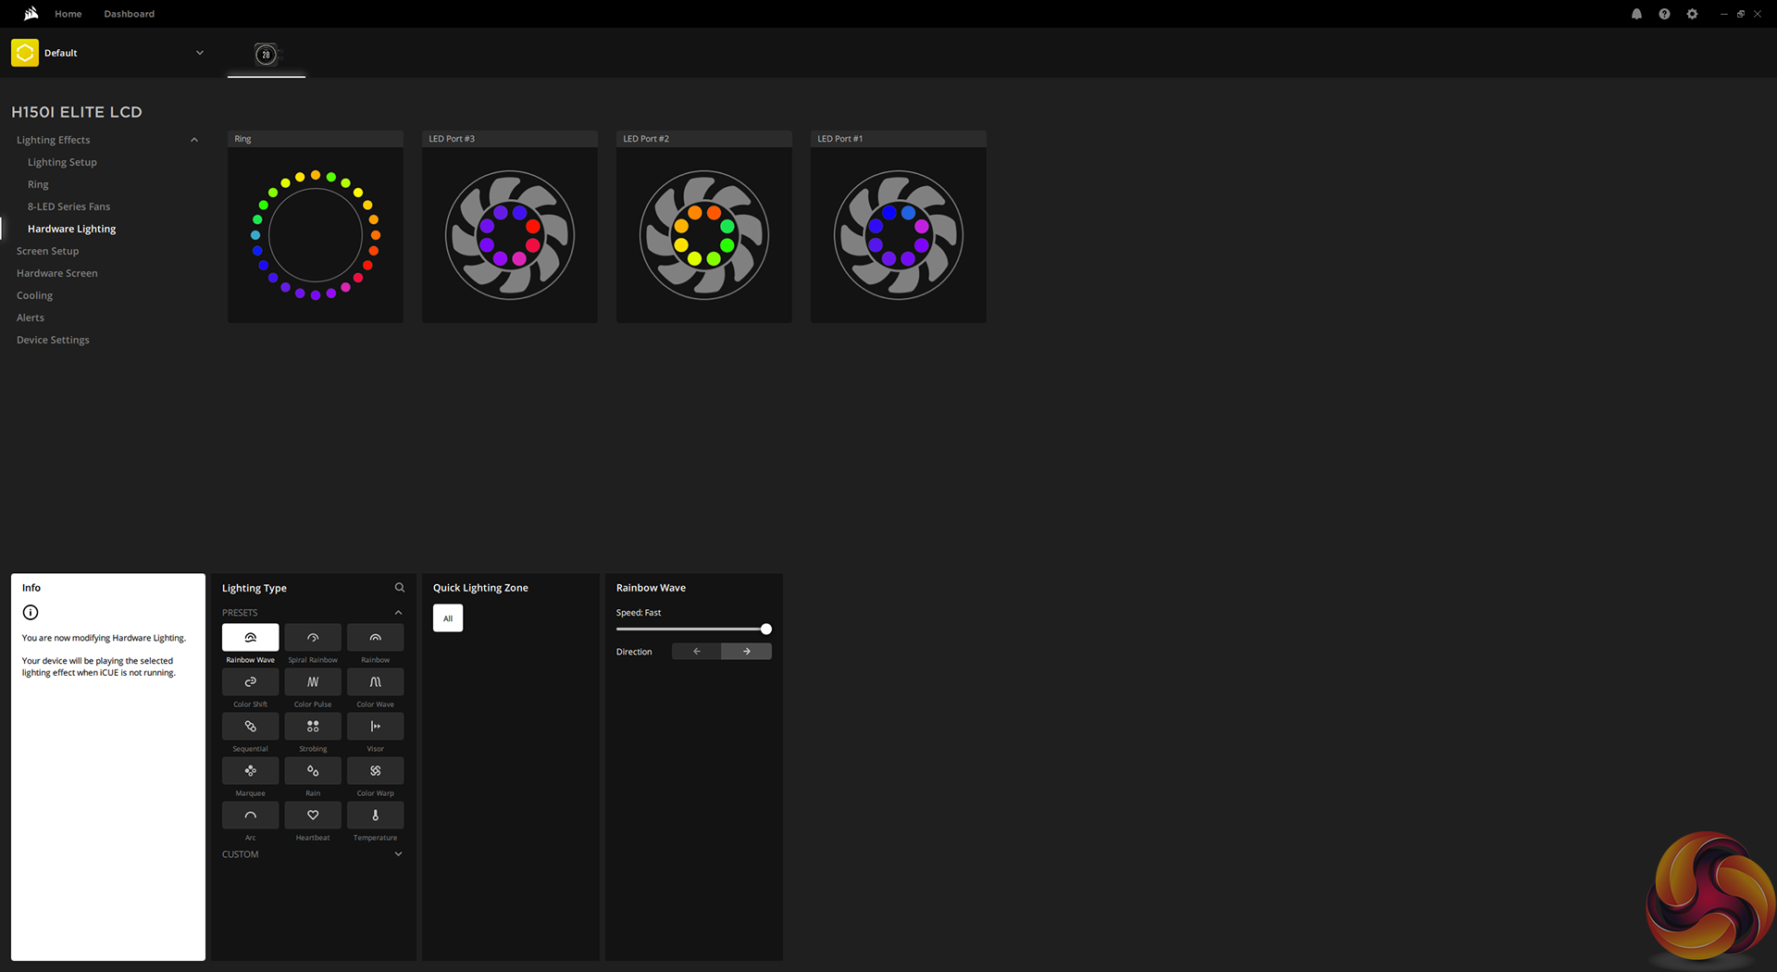Choose the Visor lighting preset
This screenshot has height=972, width=1777.
point(375,727)
